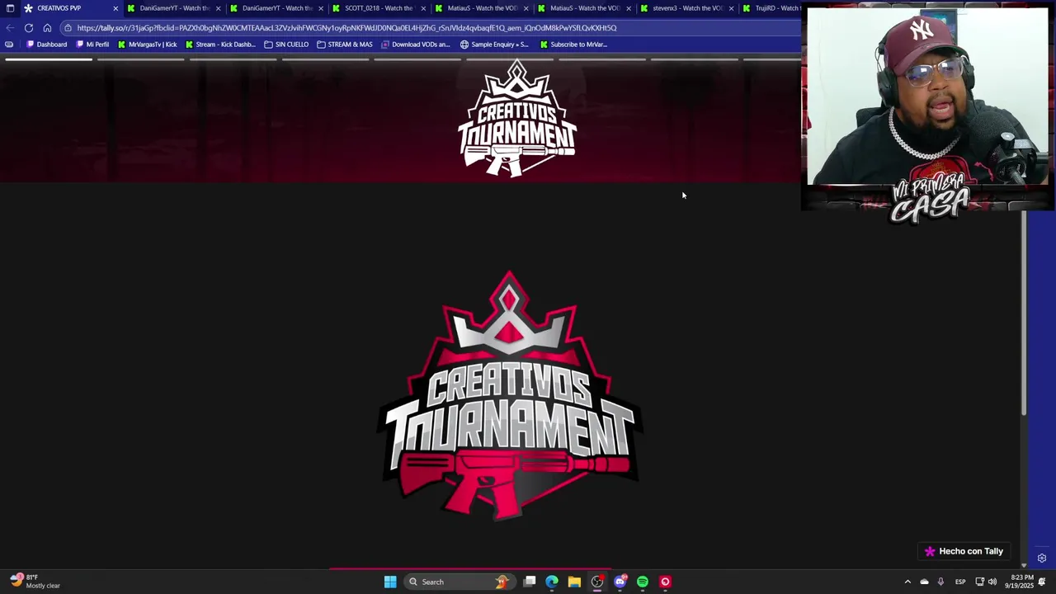This screenshot has width=1056, height=594.
Task: Open Spotify from the taskbar
Action: (643, 582)
